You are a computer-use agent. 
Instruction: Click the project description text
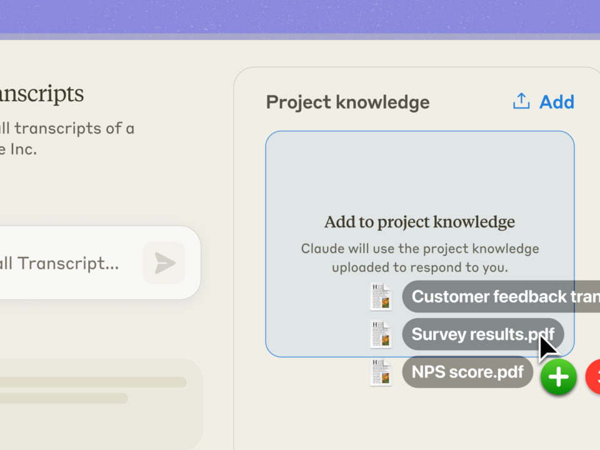tap(66, 139)
